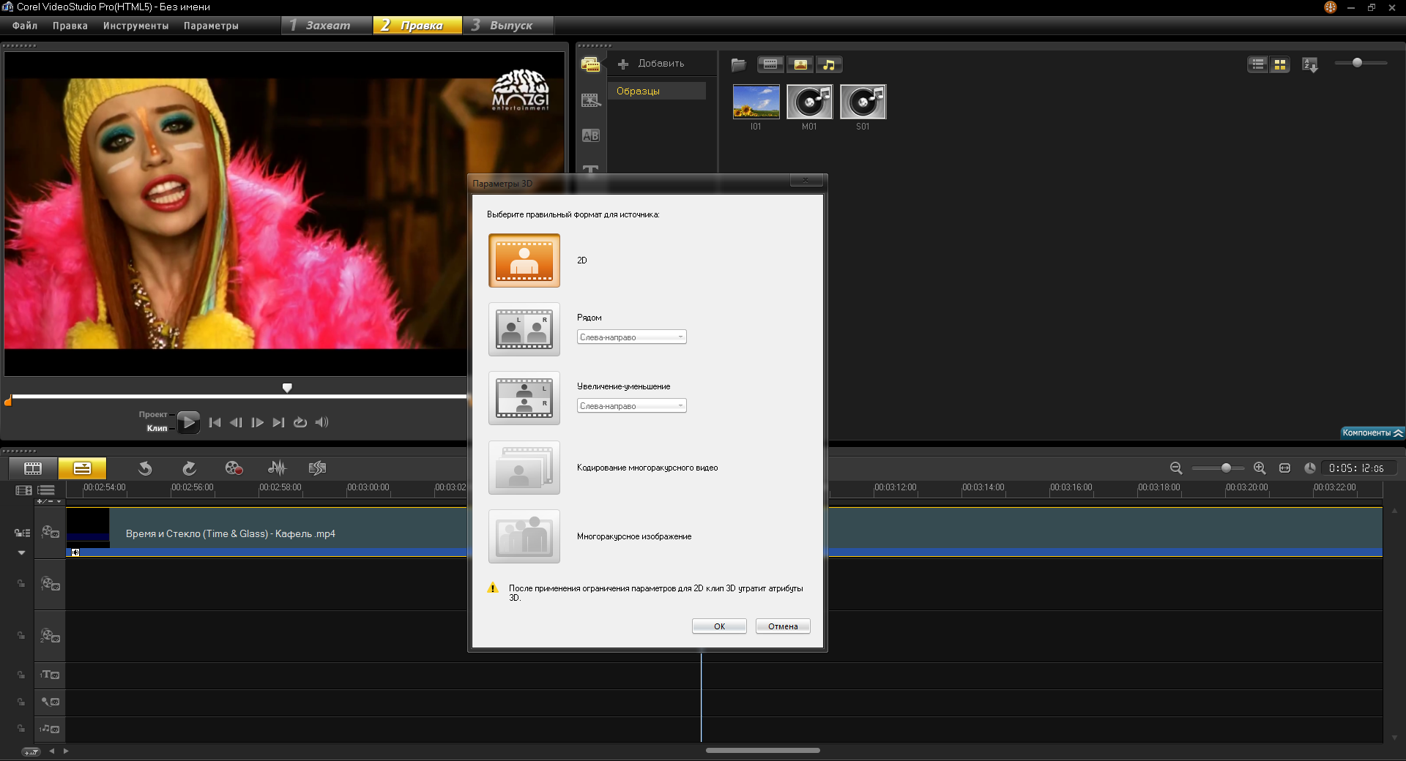This screenshot has height=761, width=1406.
Task: Close the Параметры 3D dialog
Action: pyautogui.click(x=806, y=181)
